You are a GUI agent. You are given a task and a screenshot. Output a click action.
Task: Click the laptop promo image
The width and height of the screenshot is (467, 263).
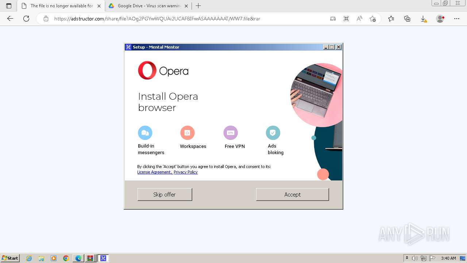[316, 95]
